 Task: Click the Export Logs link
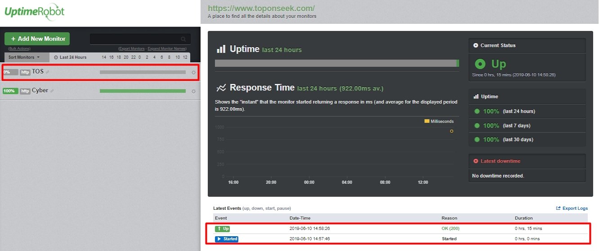coord(572,208)
